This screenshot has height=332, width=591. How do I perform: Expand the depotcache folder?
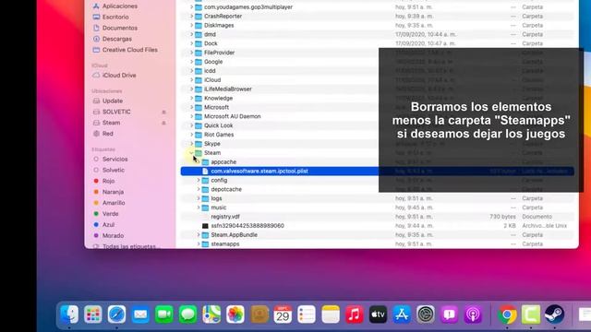199,189
